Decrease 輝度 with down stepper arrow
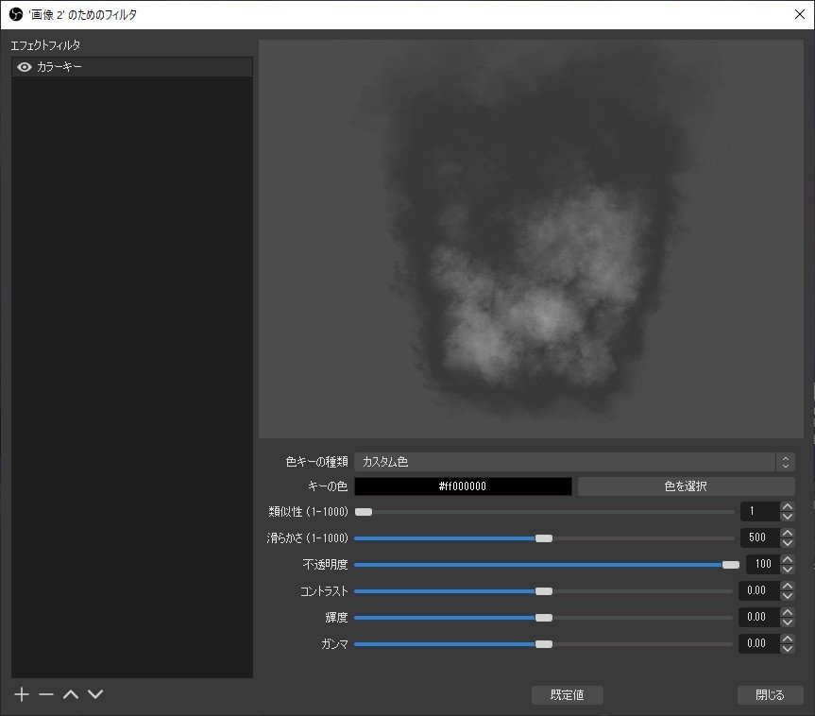The image size is (815, 716). point(788,622)
